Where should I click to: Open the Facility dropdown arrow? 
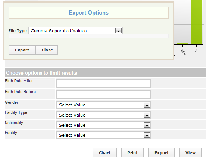click(x=147, y=135)
